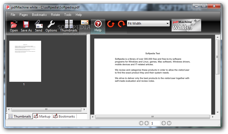Go to next page arrow icon
The image size is (228, 134).
[163, 123]
